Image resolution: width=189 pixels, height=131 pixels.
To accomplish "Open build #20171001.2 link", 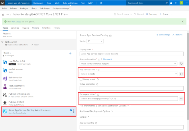I will point(16,22).
